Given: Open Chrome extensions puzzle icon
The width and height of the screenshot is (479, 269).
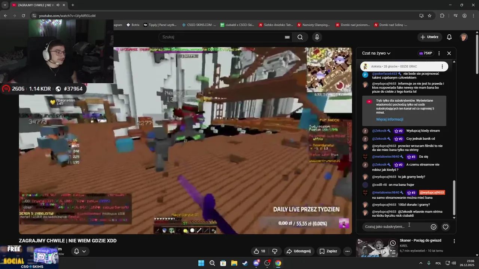Looking at the screenshot, I should [x=442, y=16].
